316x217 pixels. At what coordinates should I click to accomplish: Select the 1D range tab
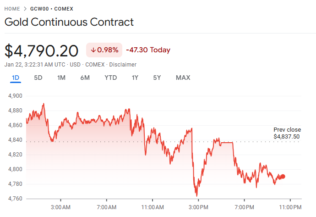[16, 78]
